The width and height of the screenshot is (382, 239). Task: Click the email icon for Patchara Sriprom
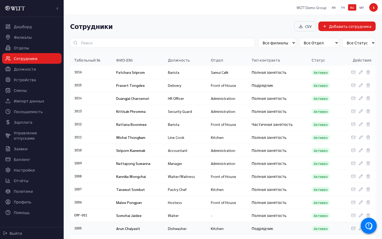pyautogui.click(x=353, y=72)
